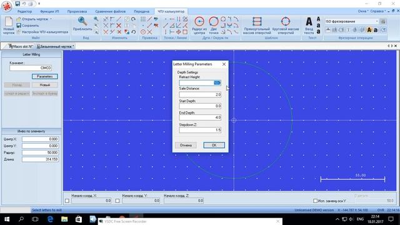Viewport: 400px width, 225px height.
Task: Click first milling operation icon below ISO dropdown
Action: point(328,30)
